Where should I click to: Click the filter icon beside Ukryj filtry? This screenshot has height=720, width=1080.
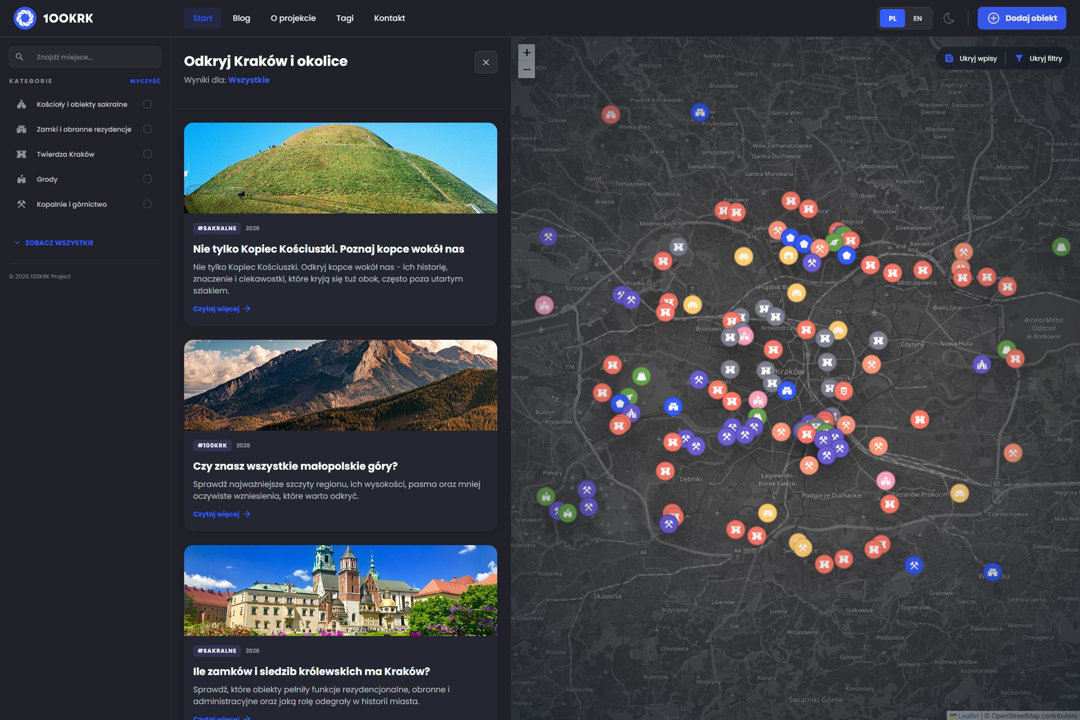click(1020, 58)
